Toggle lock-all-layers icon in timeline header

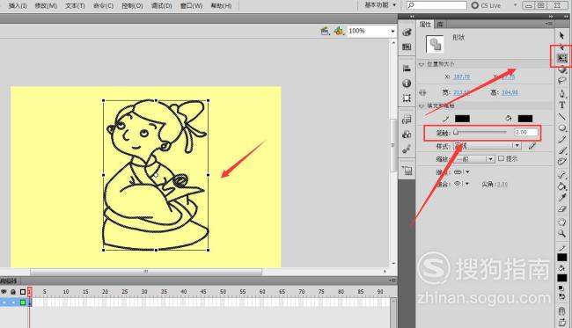point(13,292)
